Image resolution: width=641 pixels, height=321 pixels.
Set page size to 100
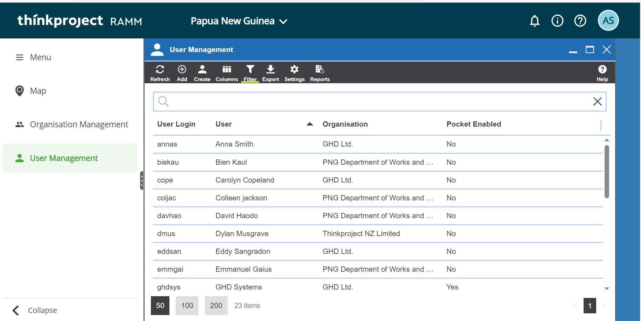coord(187,306)
